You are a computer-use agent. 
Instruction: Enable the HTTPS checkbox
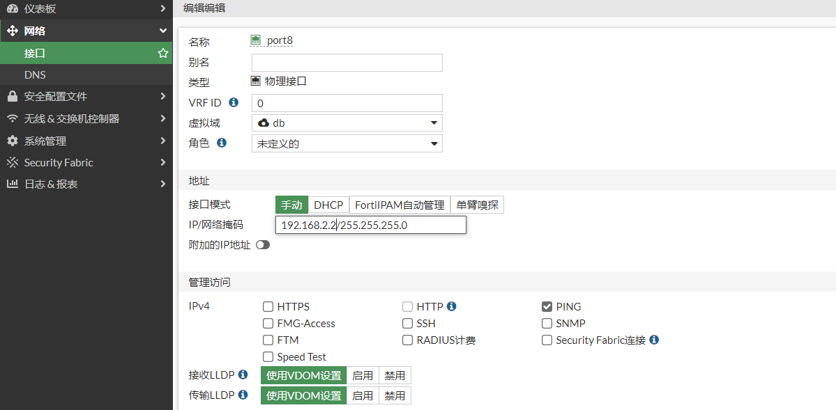(268, 307)
